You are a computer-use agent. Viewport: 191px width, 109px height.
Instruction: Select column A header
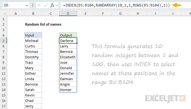click(x=16, y=14)
